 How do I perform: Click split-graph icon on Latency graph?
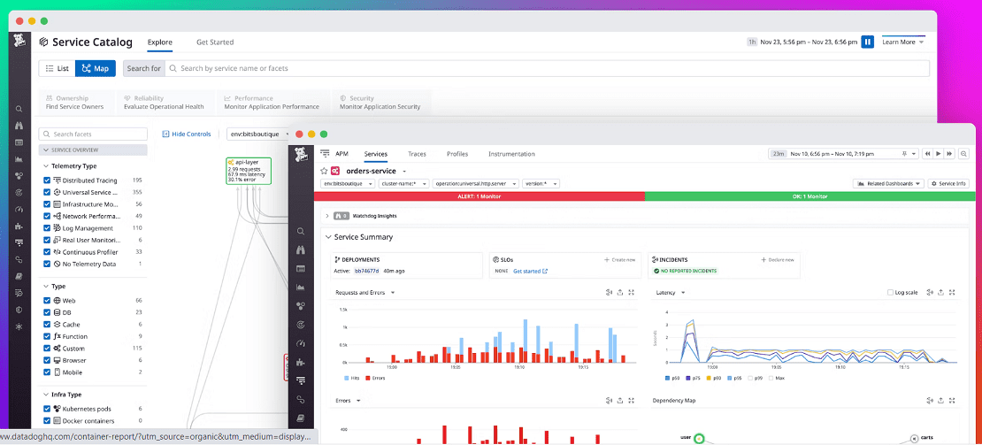pos(930,292)
